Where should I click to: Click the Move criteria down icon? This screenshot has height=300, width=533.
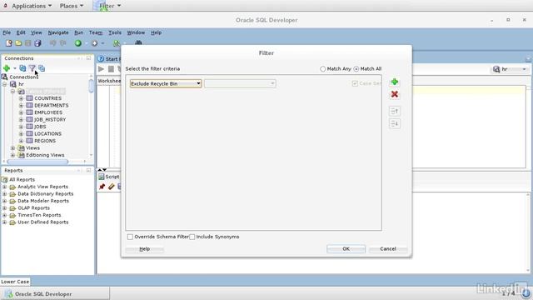(395, 124)
